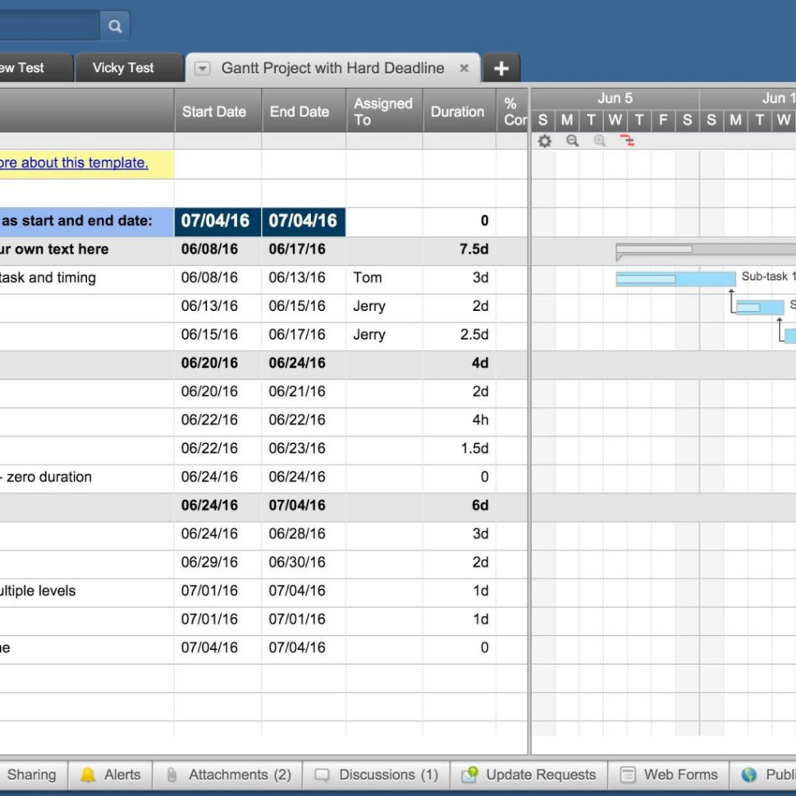Open the 'about this template' link

[x=74, y=162]
